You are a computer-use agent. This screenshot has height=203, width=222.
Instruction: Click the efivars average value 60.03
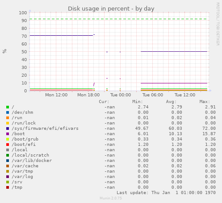[x=175, y=128]
